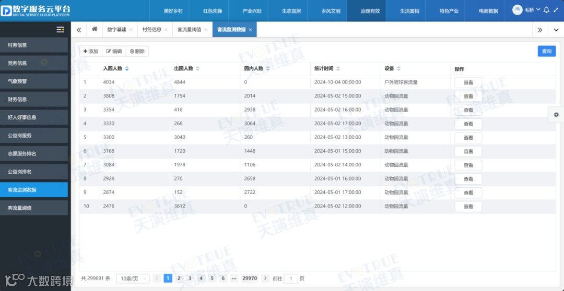
Task: Close the 客流监测数据 tab
Action: coord(250,30)
